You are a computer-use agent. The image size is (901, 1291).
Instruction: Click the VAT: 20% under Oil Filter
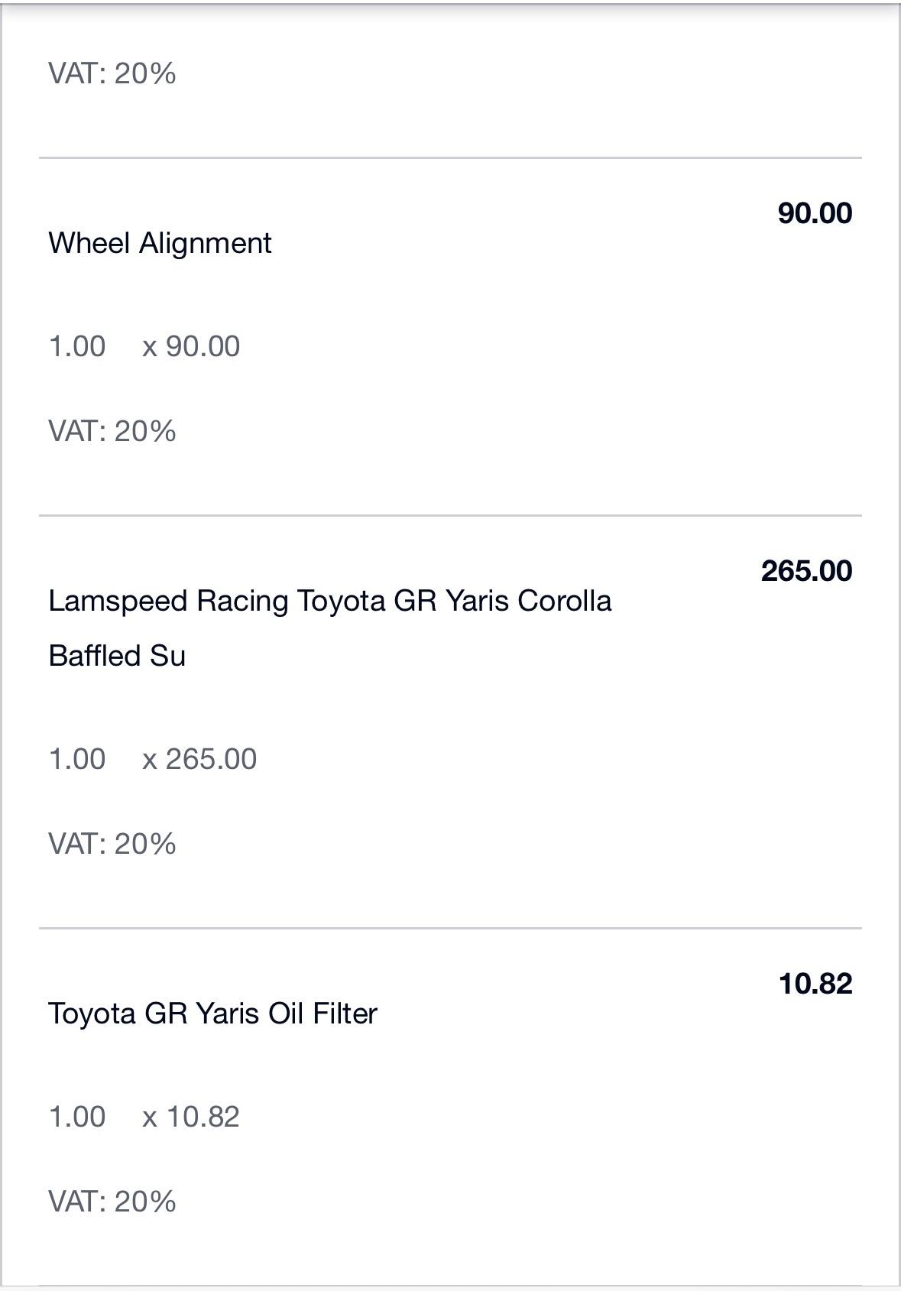[x=112, y=1202]
